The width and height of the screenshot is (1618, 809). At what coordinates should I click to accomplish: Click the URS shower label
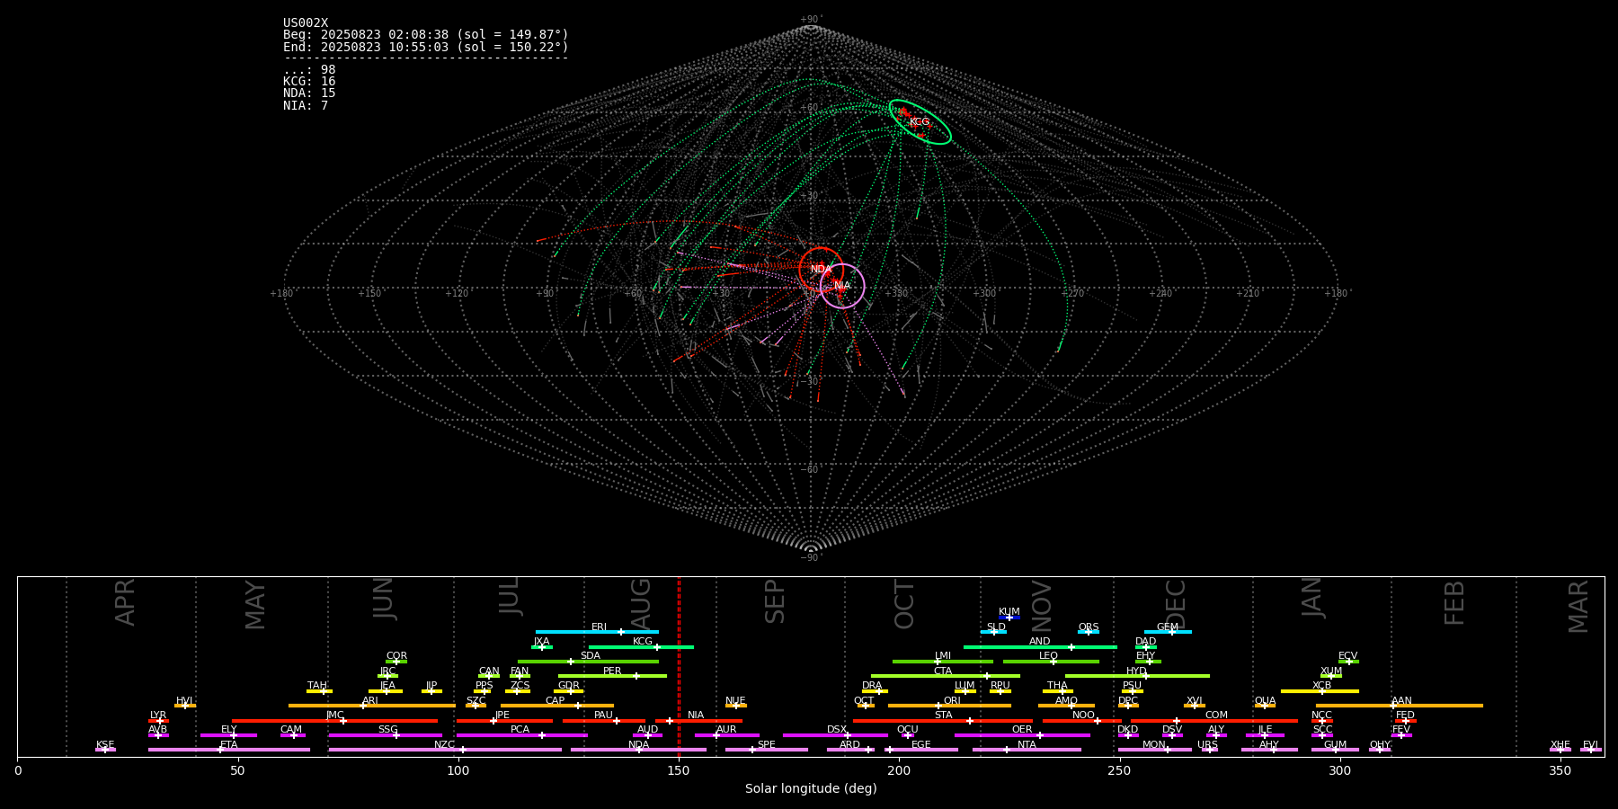point(1207,745)
